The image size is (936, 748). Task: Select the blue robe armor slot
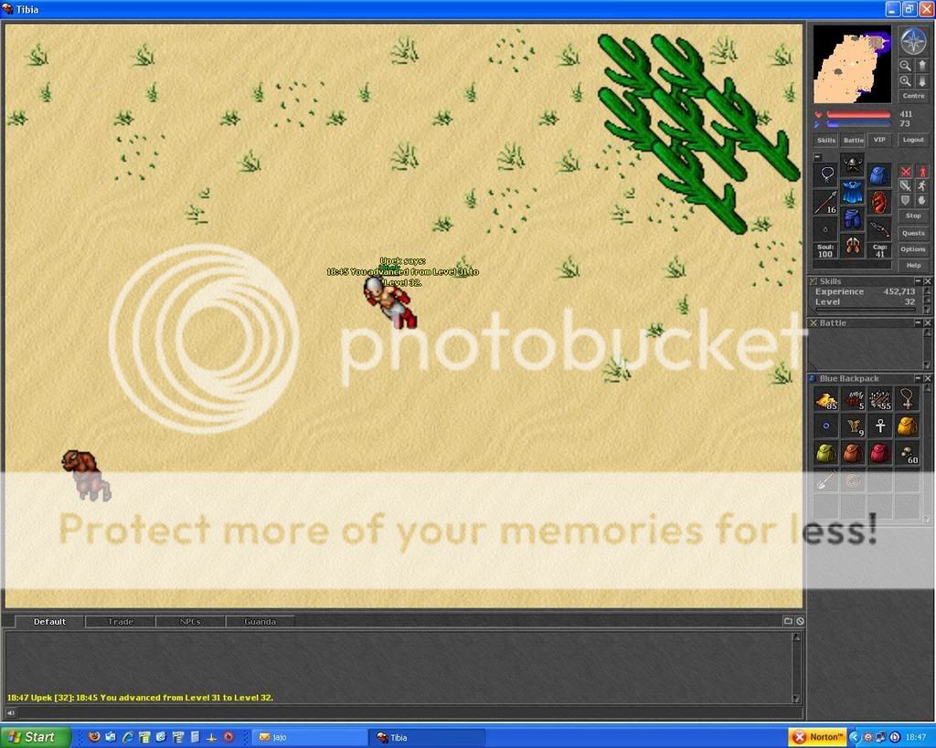[853, 193]
